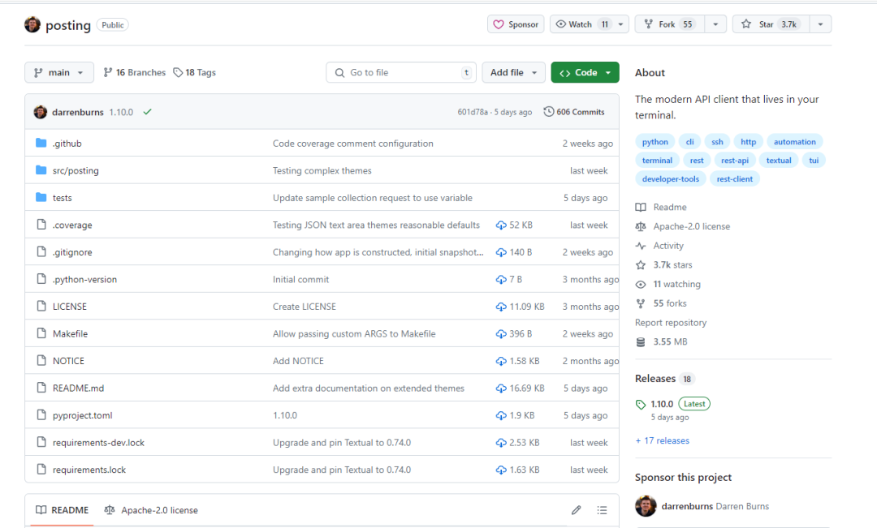877x528 pixels.
Task: Toggle Watch on this repository
Action: tap(581, 24)
